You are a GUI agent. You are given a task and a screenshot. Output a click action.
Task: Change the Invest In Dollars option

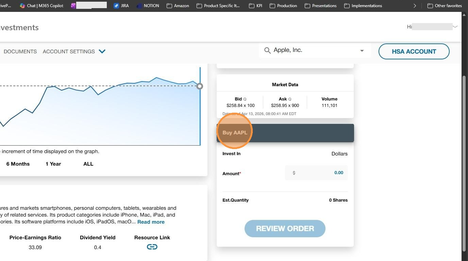[x=339, y=154]
